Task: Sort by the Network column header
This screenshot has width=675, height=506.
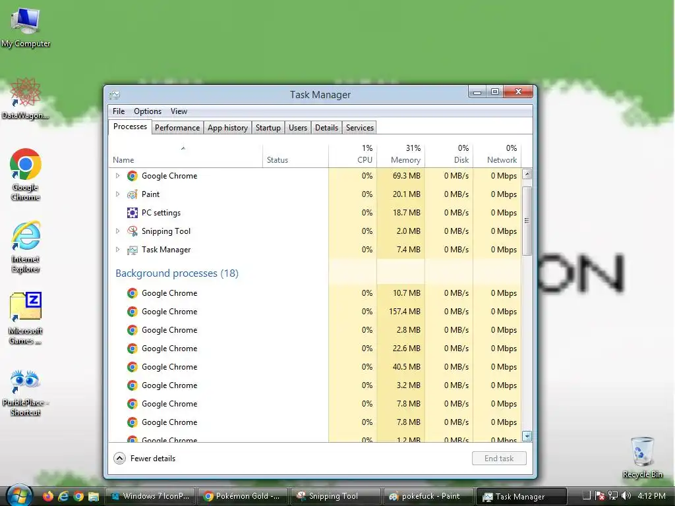Action: click(497, 155)
